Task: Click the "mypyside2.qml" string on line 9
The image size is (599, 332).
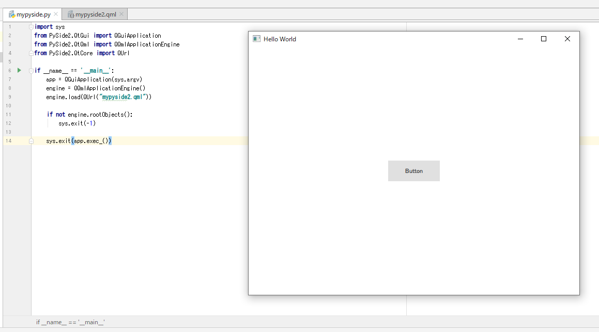Action: [x=122, y=97]
